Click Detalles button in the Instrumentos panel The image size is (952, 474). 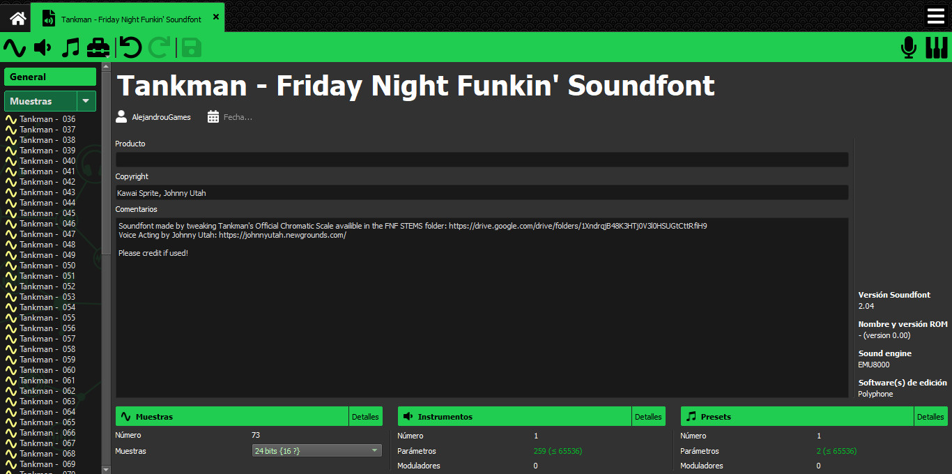tap(648, 416)
